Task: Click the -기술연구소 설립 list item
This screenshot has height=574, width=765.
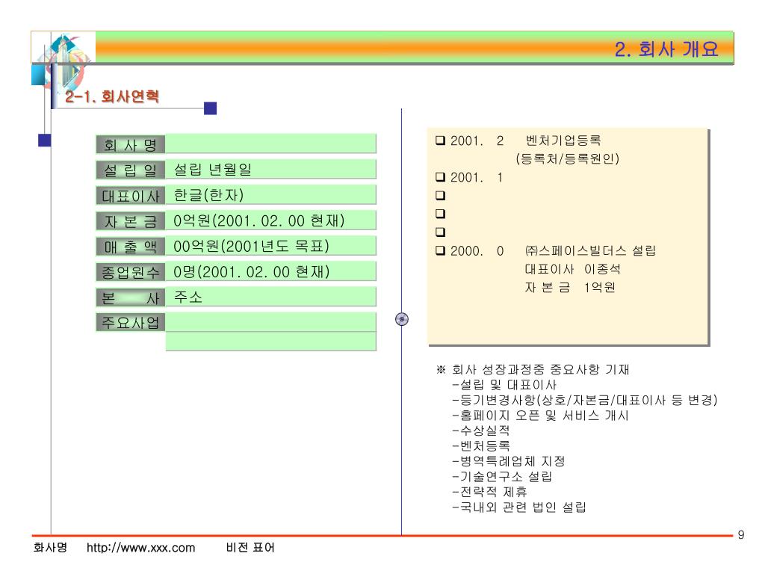Action: pos(502,476)
